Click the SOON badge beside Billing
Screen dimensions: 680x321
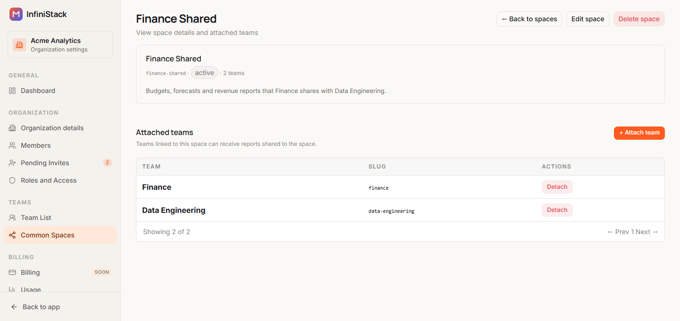(x=102, y=272)
